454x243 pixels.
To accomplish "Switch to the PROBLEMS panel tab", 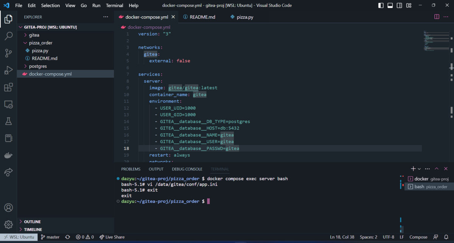I will click(x=131, y=169).
